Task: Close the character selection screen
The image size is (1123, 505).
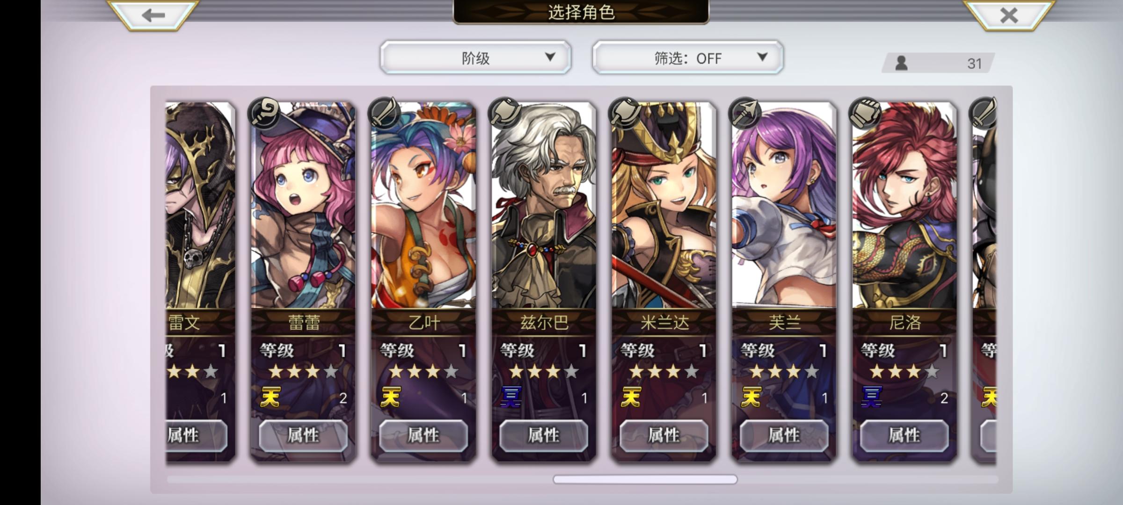Action: 1009,15
